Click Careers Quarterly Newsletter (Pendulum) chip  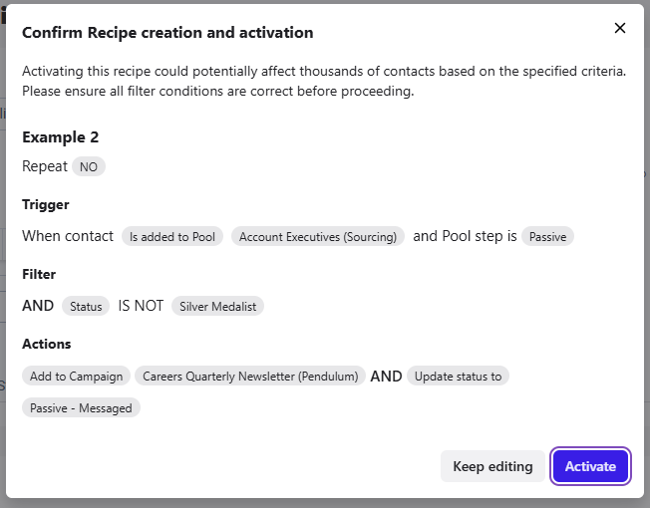(x=250, y=376)
